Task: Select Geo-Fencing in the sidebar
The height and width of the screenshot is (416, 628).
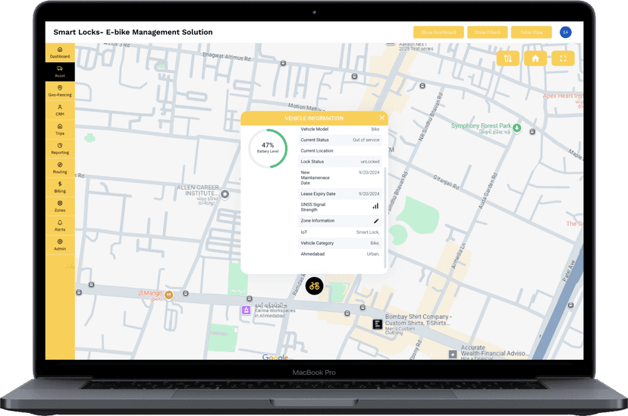Action: pos(60,90)
